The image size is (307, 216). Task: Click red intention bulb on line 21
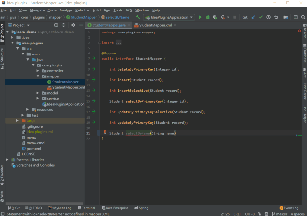(105, 132)
